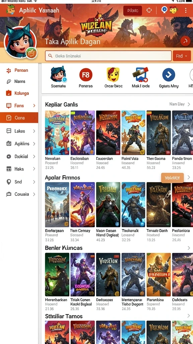The width and height of the screenshot is (193, 344).
Task: Click the Nam Uay link in Kepliar Ganlis
Action: [177, 104]
